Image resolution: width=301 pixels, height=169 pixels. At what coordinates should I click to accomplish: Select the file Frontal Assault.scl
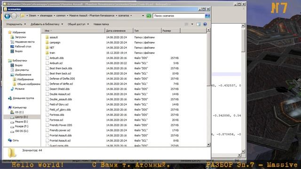(60, 140)
